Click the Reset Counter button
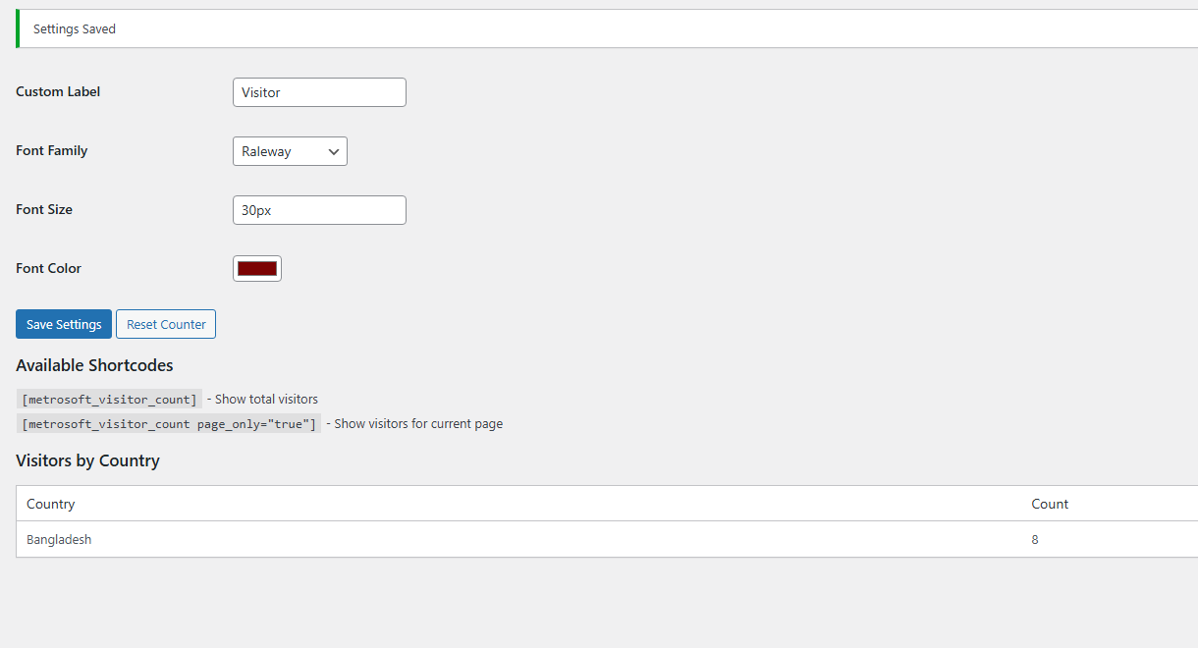1198x648 pixels. click(x=166, y=324)
